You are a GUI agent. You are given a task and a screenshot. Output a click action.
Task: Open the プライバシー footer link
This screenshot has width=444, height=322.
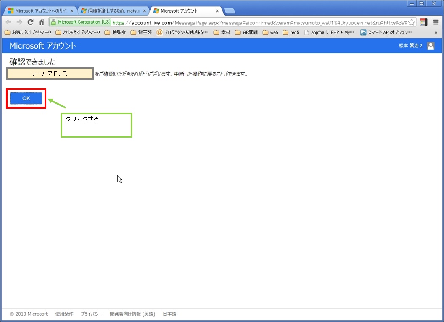[92, 314]
